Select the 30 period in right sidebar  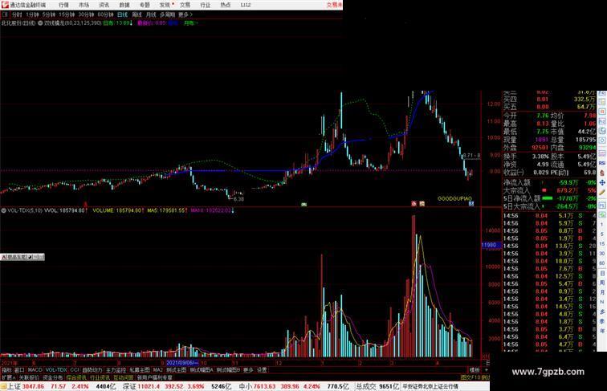(602, 254)
